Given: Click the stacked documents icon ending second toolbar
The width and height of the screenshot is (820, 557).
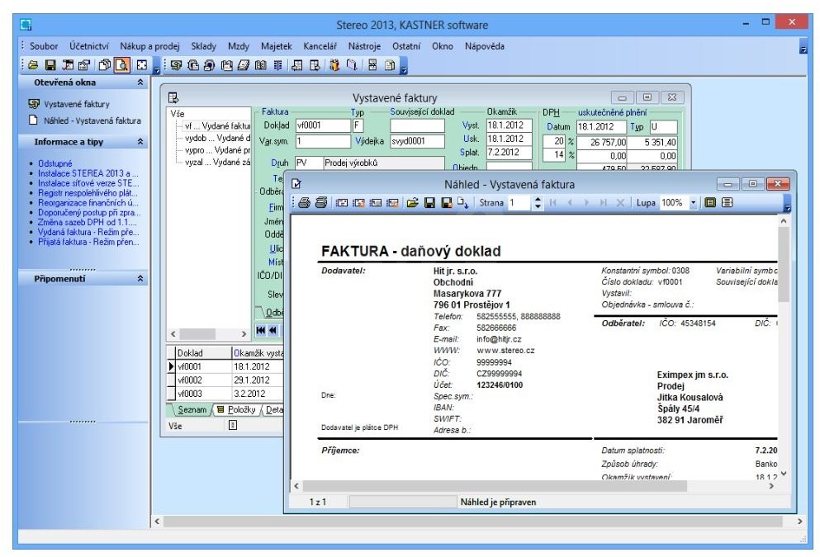Looking at the screenshot, I should 390,65.
